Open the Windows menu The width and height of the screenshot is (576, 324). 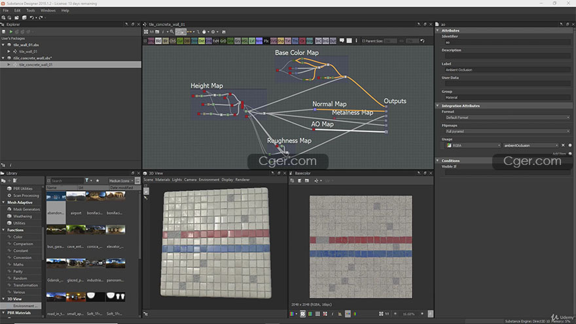click(x=48, y=10)
